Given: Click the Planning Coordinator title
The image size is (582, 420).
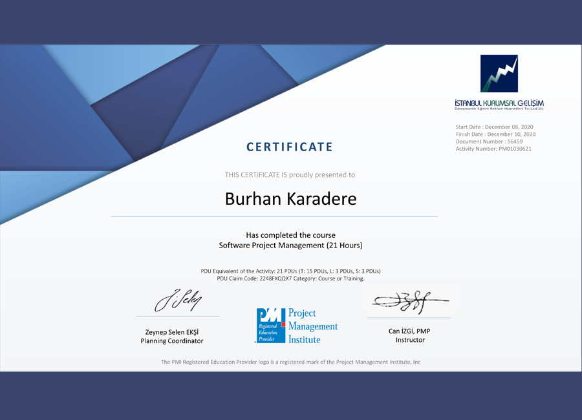Looking at the screenshot, I should click(x=172, y=341).
